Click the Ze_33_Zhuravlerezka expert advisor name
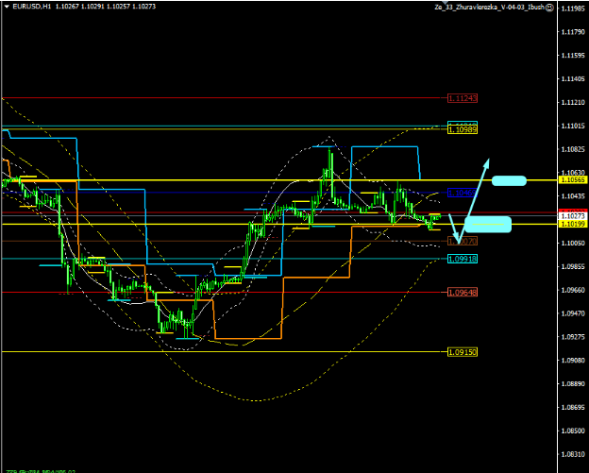Viewport: 589px width, 473px height. point(488,7)
